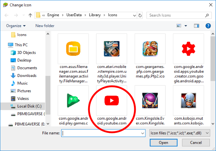Change the view layout icon
The image size is (216, 151).
[x=179, y=26]
